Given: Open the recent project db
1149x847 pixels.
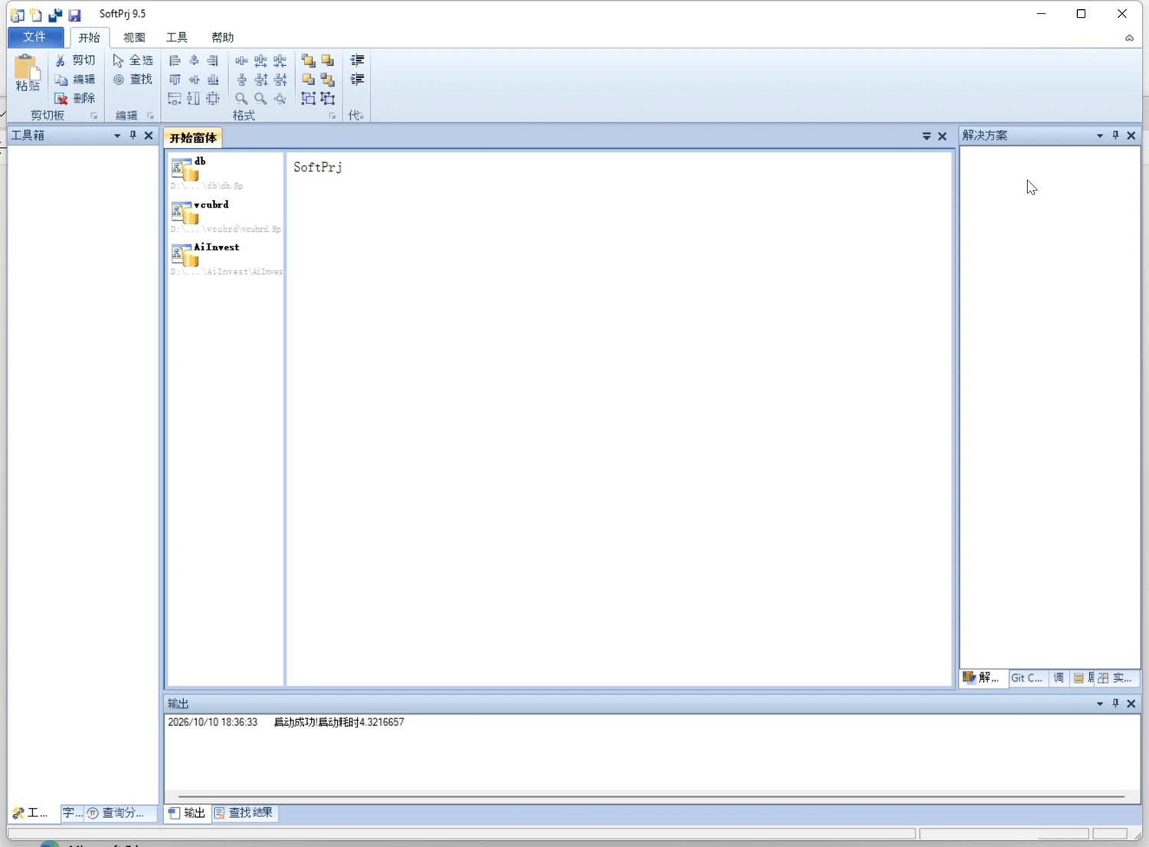Looking at the screenshot, I should point(225,173).
